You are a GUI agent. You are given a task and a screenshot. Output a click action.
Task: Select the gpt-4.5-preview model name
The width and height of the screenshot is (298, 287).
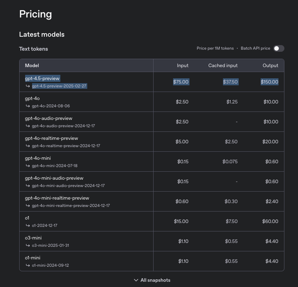(42, 78)
